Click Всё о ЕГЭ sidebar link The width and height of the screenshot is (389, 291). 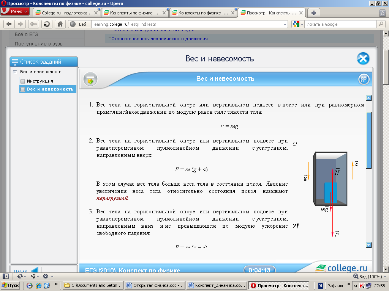26,34
